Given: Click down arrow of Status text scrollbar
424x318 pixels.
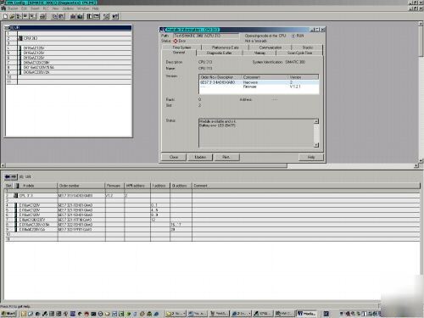Looking at the screenshot, I should coord(316,145).
